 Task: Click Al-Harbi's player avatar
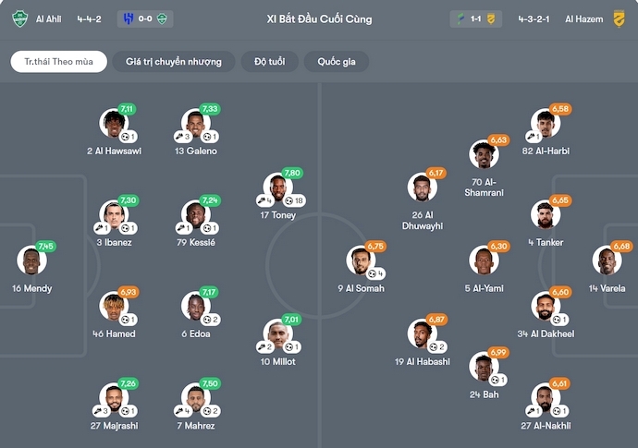[x=545, y=124]
